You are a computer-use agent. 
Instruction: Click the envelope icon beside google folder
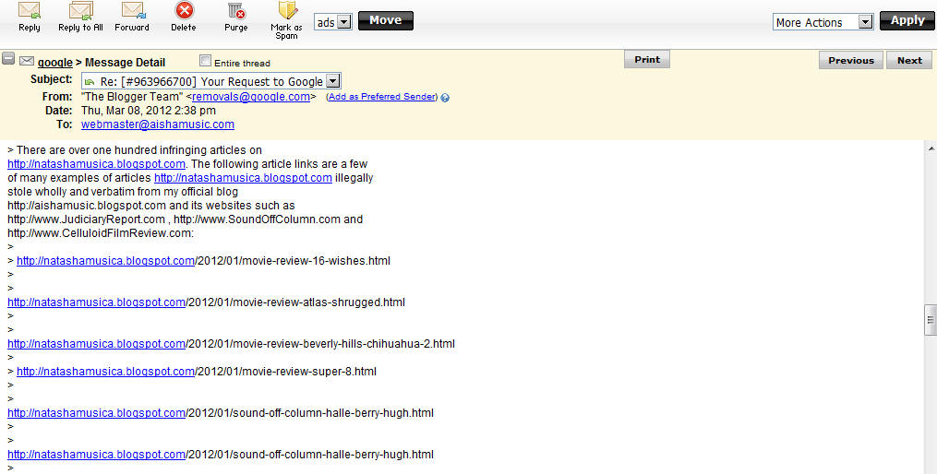point(26,61)
